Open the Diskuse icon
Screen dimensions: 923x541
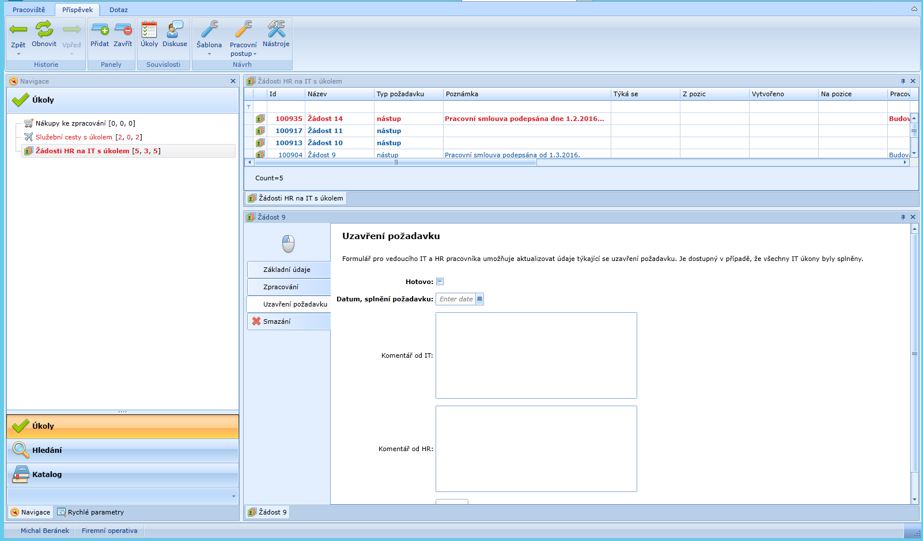click(175, 29)
